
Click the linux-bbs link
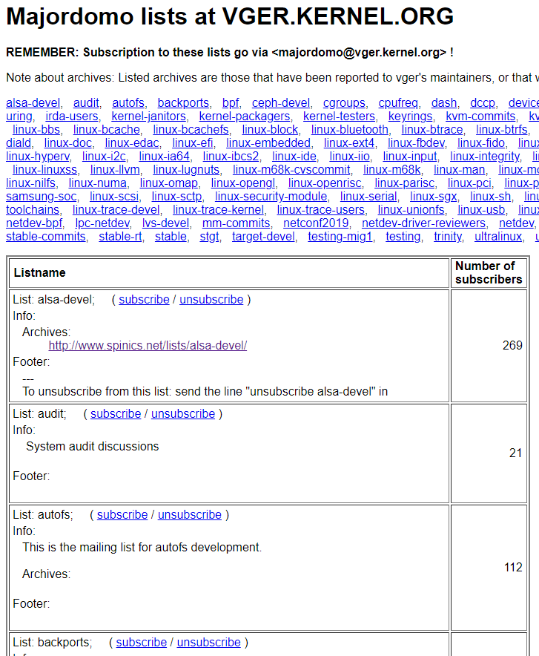point(36,130)
